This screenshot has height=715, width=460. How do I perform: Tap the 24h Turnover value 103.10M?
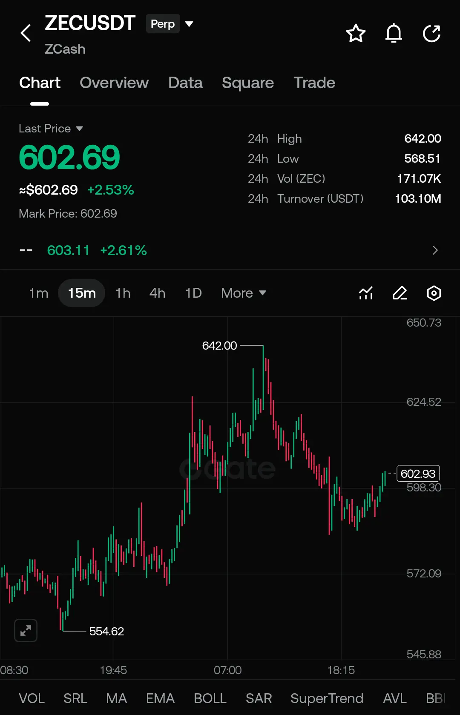pos(418,198)
